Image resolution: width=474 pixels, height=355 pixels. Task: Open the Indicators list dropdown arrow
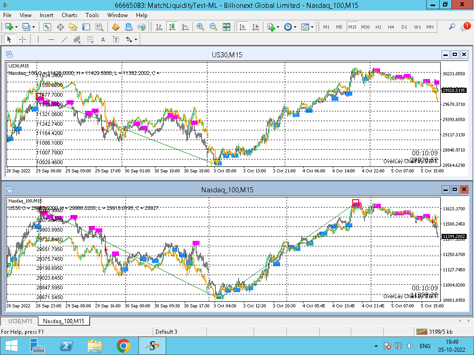[x=278, y=27]
